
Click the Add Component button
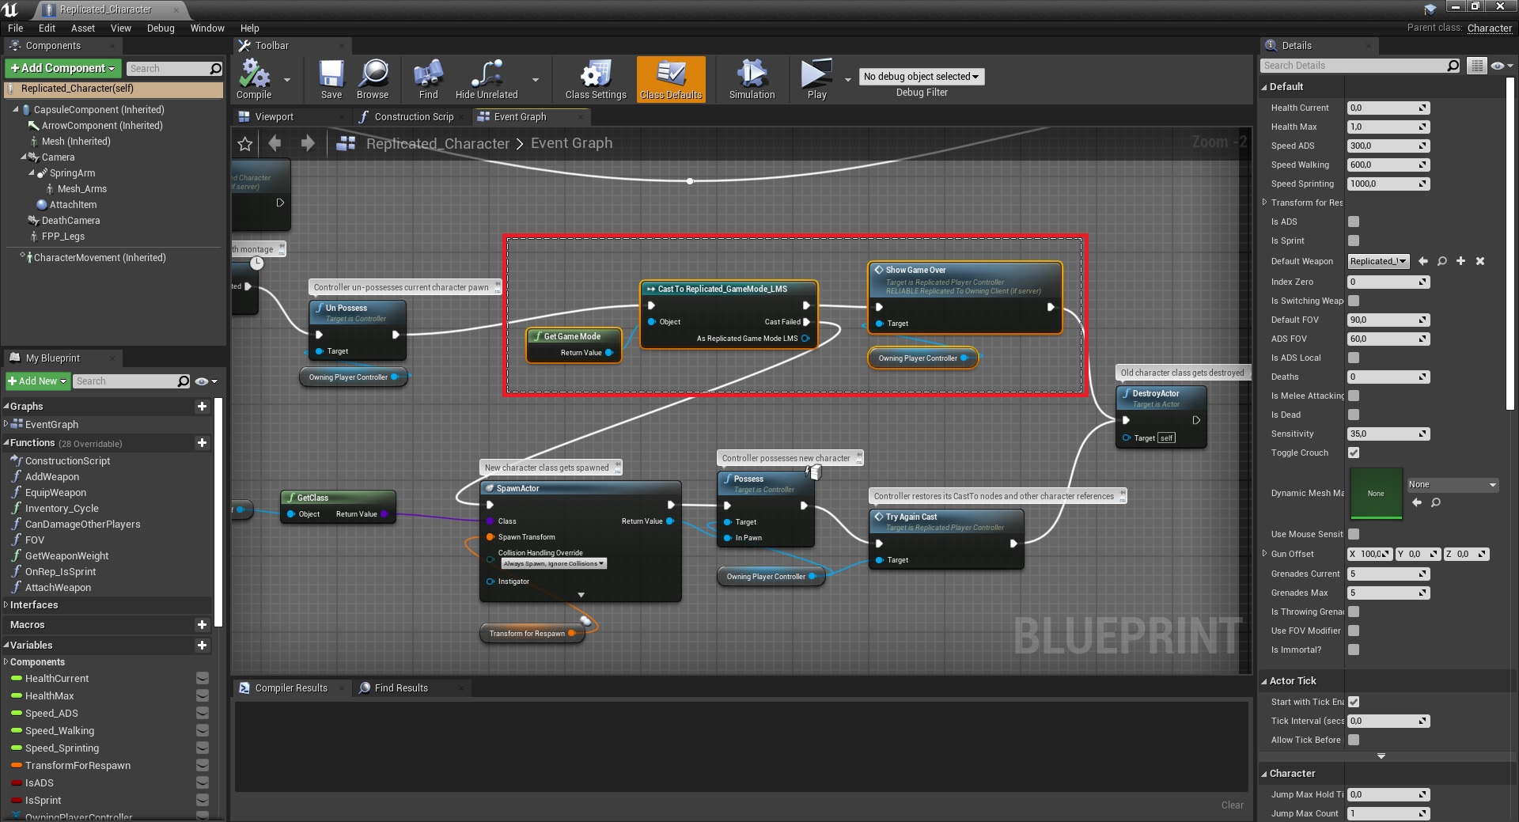pos(63,69)
